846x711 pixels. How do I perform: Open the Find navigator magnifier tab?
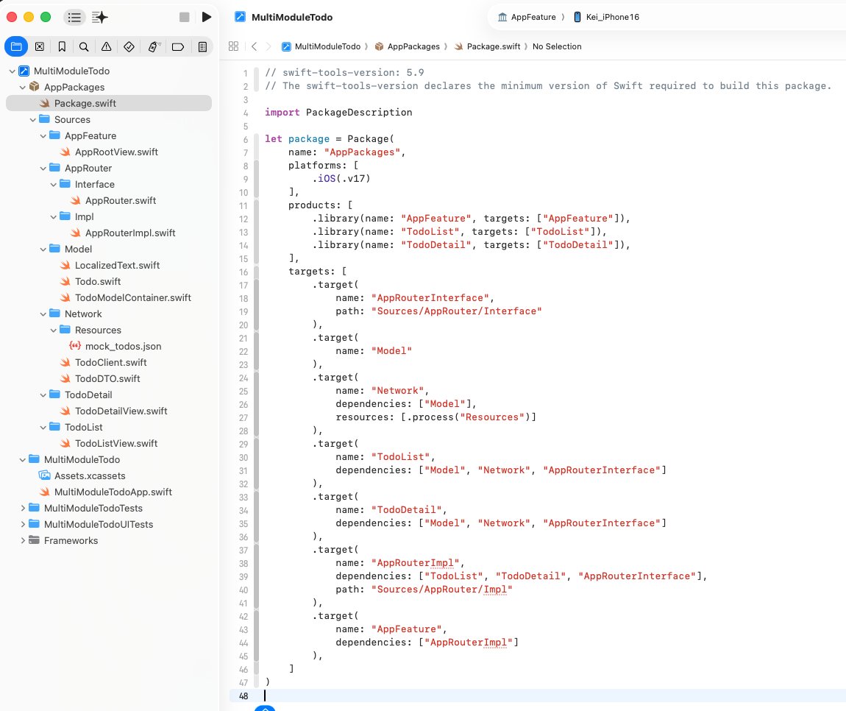(84, 47)
